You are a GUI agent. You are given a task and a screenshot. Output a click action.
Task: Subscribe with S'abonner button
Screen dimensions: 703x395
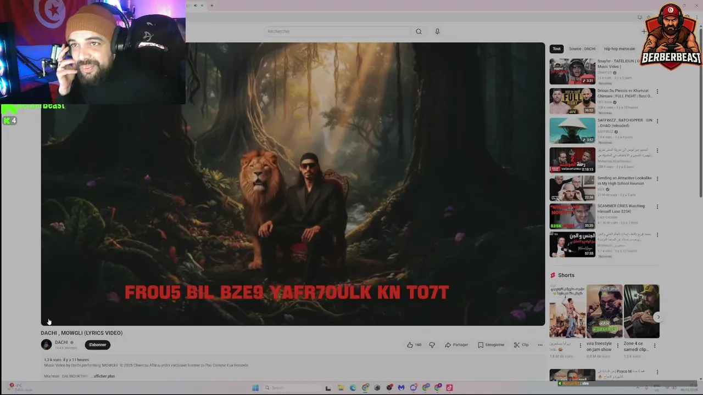pos(98,345)
